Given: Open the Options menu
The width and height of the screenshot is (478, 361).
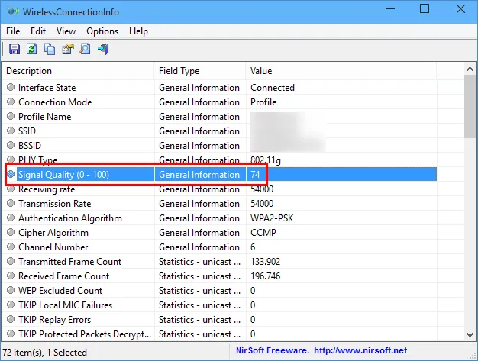Looking at the screenshot, I should (x=102, y=31).
